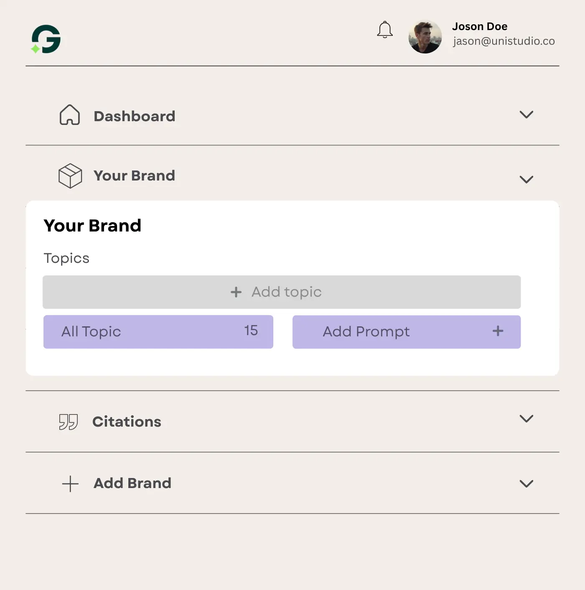Expand the Citations section chevron
The image size is (585, 590).
click(x=526, y=419)
